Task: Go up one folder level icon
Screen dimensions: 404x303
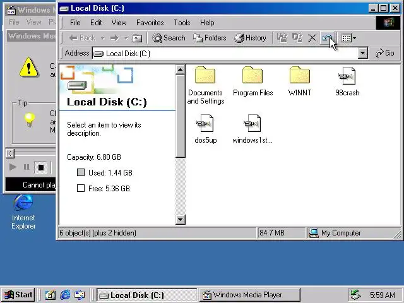Action: pos(137,38)
